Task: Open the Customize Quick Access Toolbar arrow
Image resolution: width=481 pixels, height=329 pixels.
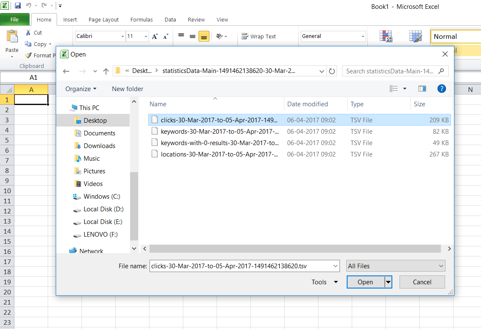Action: click(x=60, y=6)
